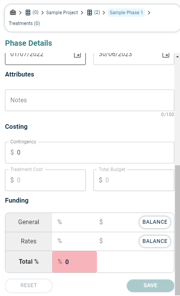The height and width of the screenshot is (296, 180).
Task: Click the Notes text field
Action: 90,100
